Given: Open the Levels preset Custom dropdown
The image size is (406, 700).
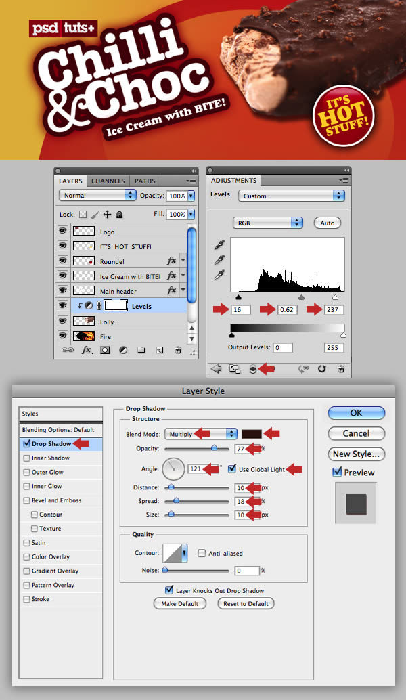Looking at the screenshot, I should (x=292, y=196).
